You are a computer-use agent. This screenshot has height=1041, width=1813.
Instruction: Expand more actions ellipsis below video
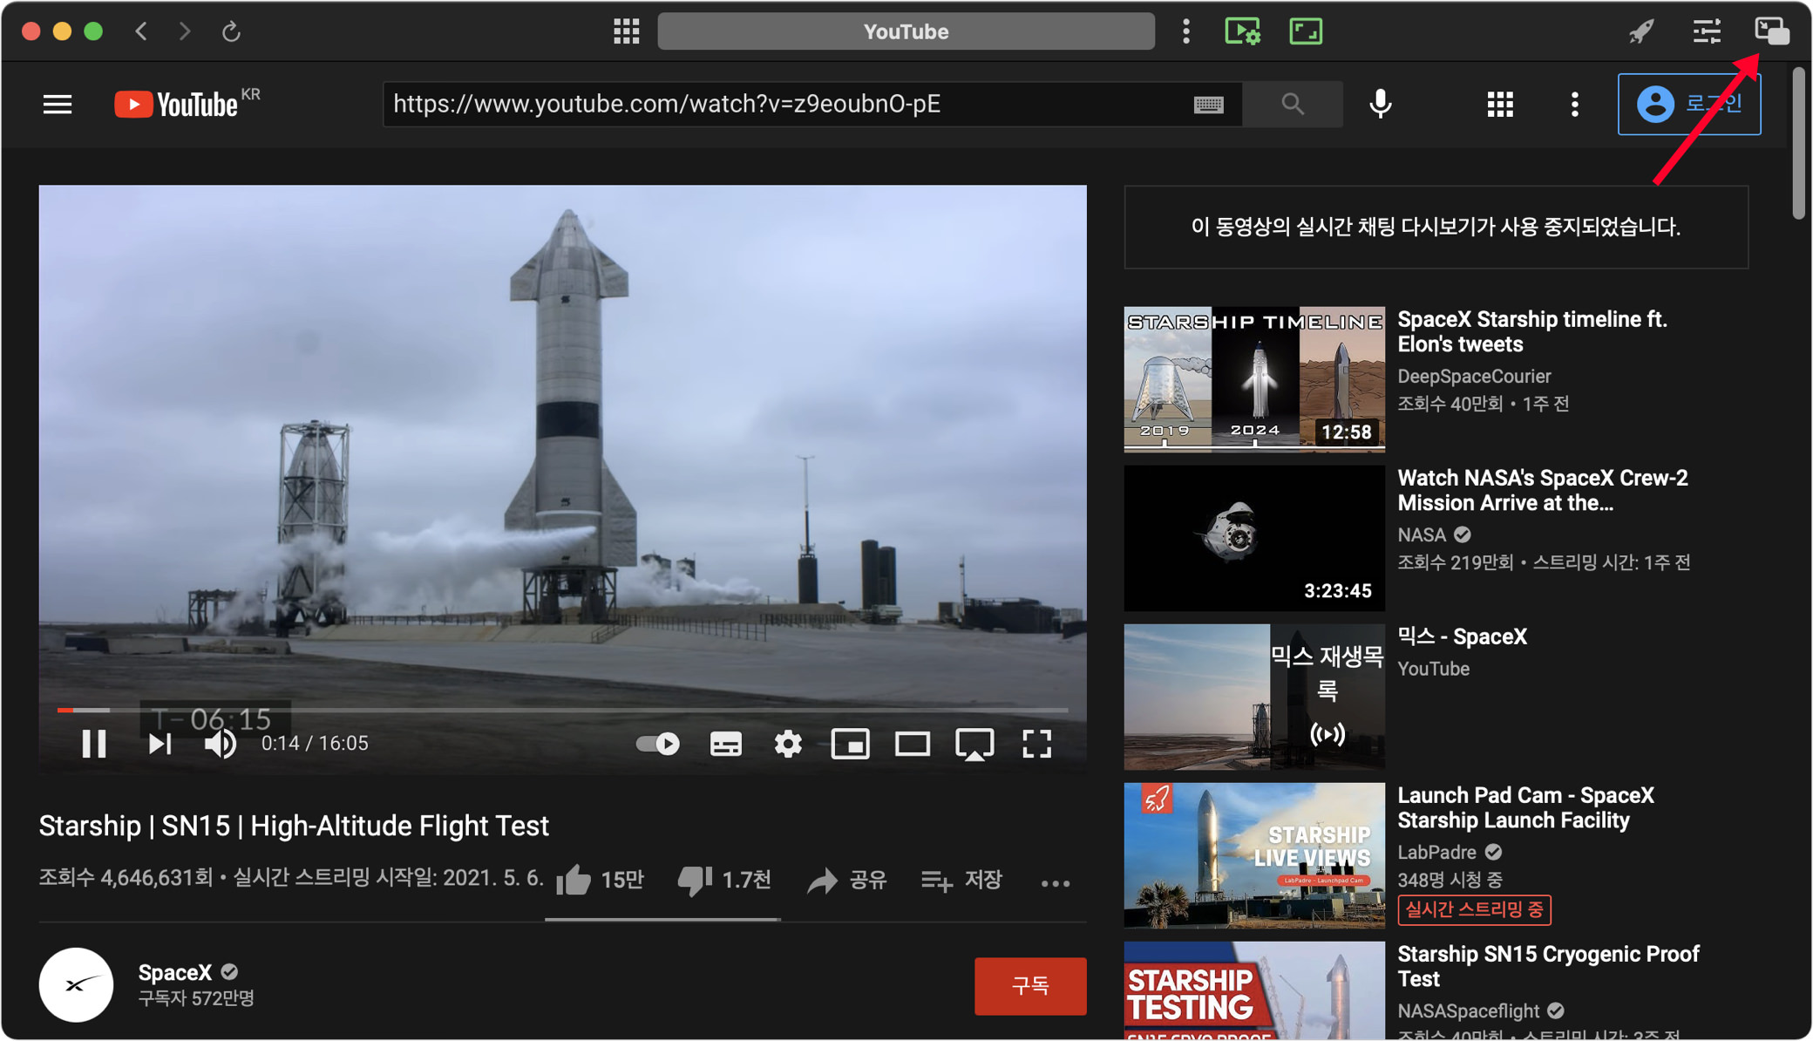(1055, 883)
